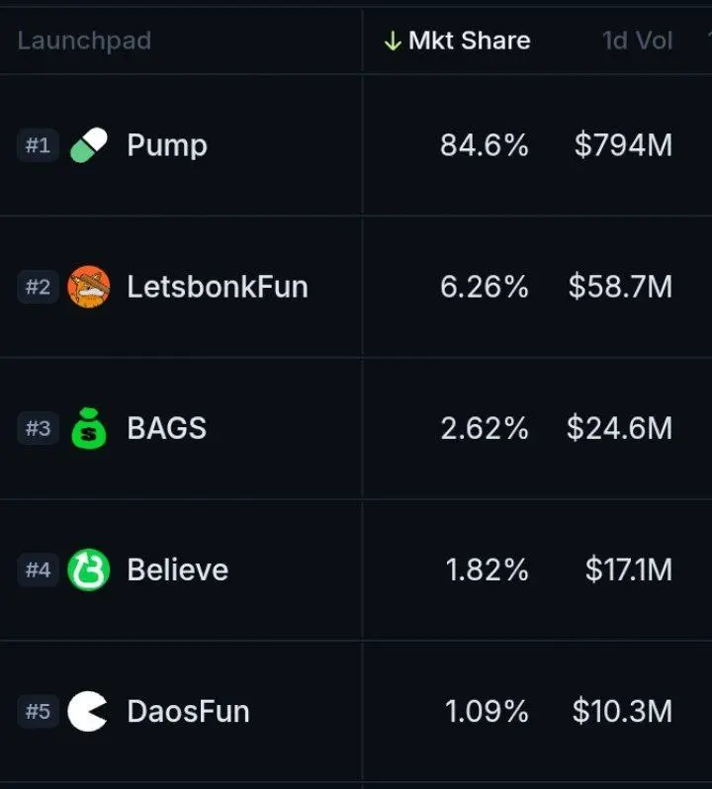Open the Believe launchpad row

pos(356,570)
